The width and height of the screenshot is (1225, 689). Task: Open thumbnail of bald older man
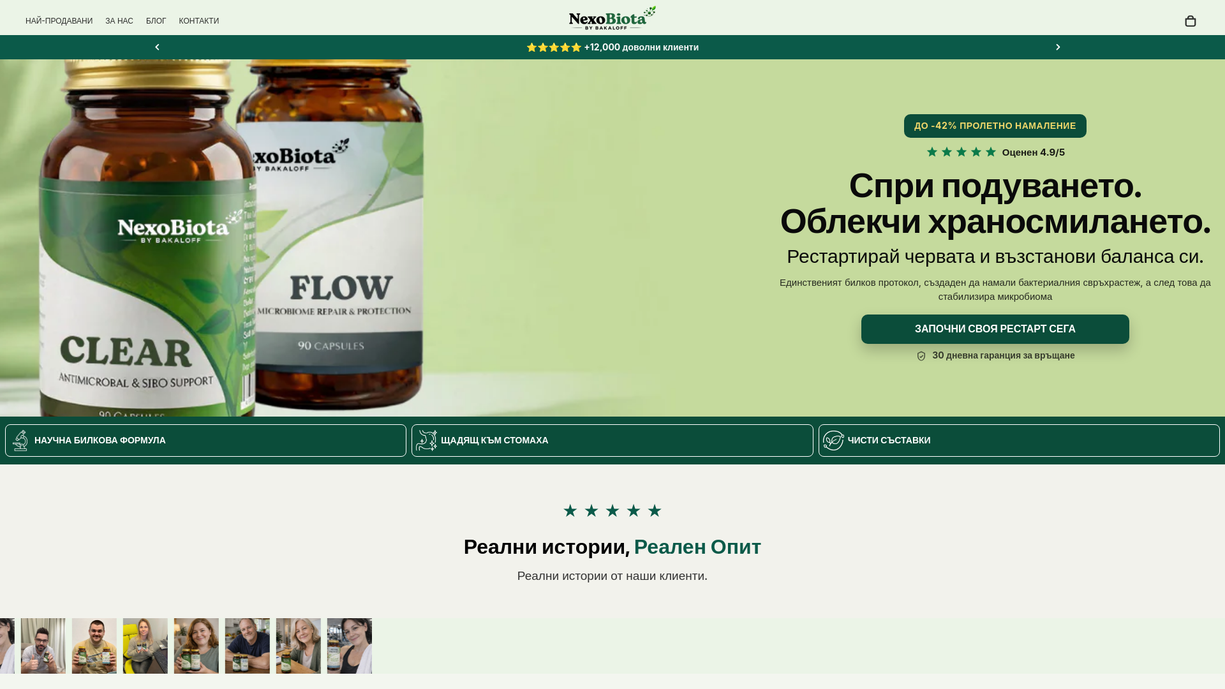click(248, 646)
